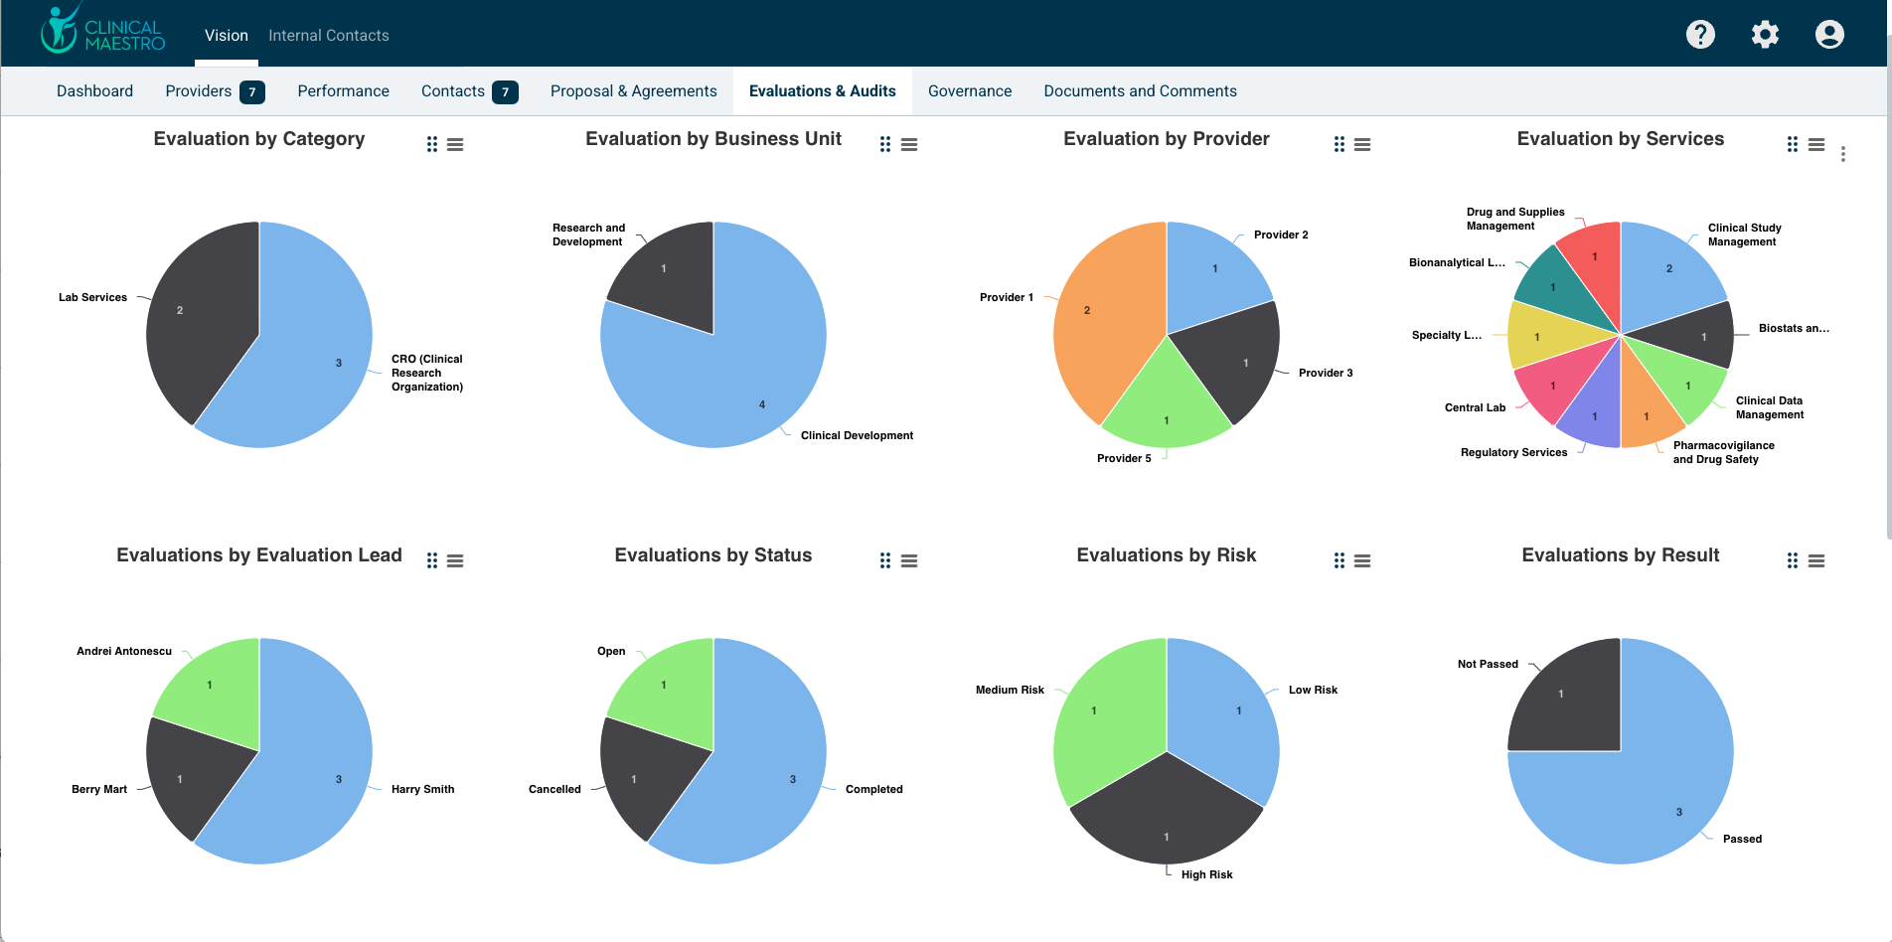Image resolution: width=1892 pixels, height=942 pixels.
Task: Open the Providers tab with badge 7
Action: point(214,91)
